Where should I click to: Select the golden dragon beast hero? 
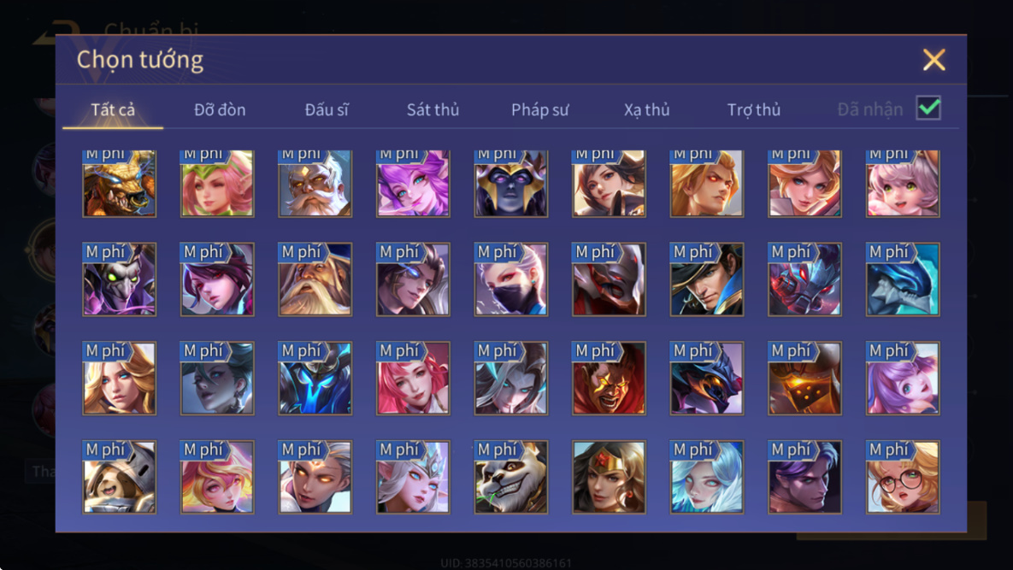pyautogui.click(x=120, y=184)
